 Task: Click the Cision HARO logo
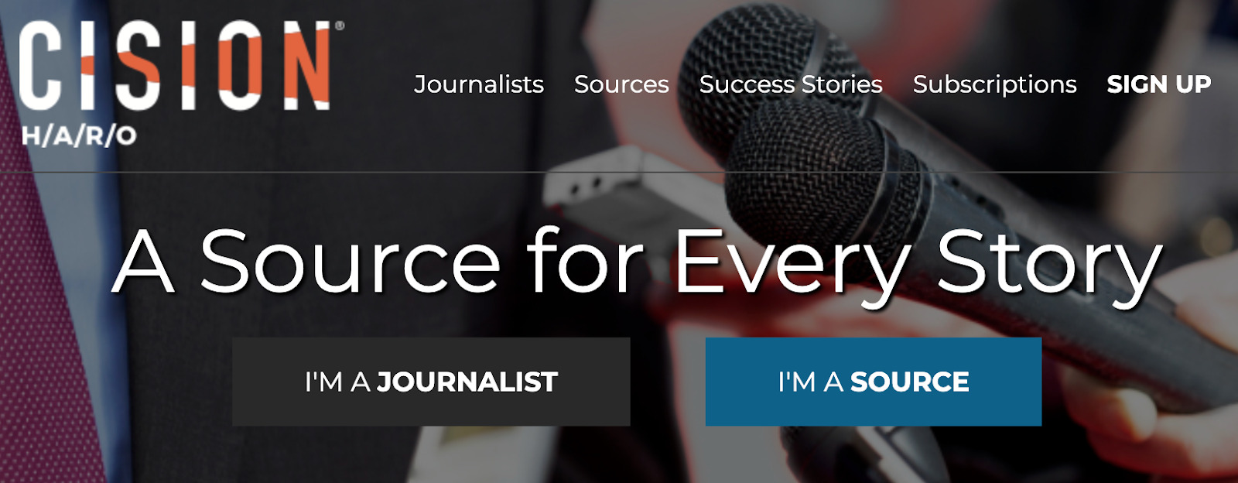tap(181, 82)
